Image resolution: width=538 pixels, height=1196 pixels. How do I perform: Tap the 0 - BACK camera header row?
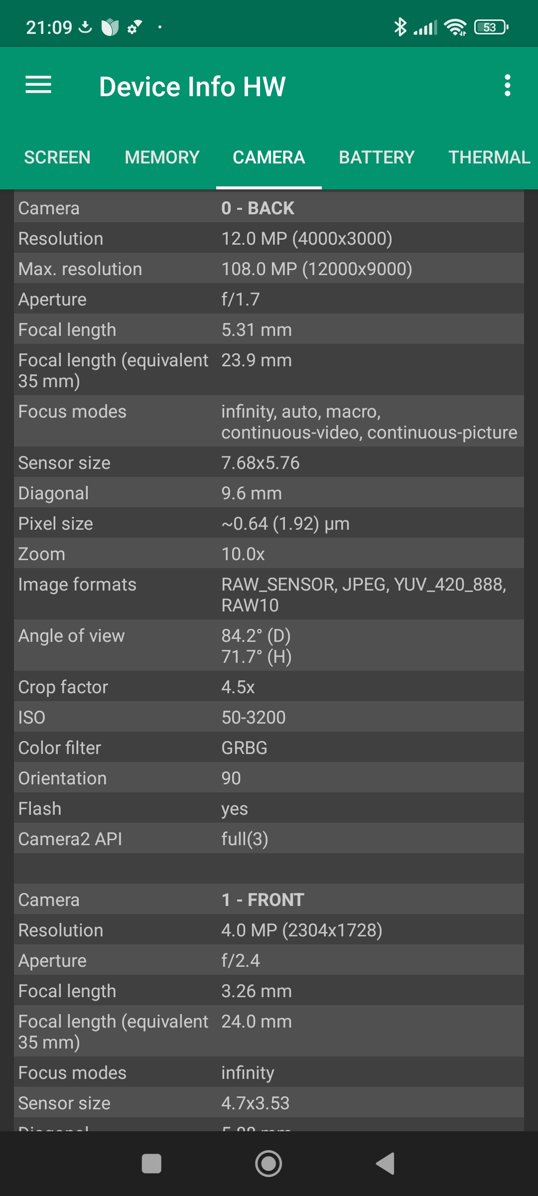pyautogui.click(x=269, y=208)
